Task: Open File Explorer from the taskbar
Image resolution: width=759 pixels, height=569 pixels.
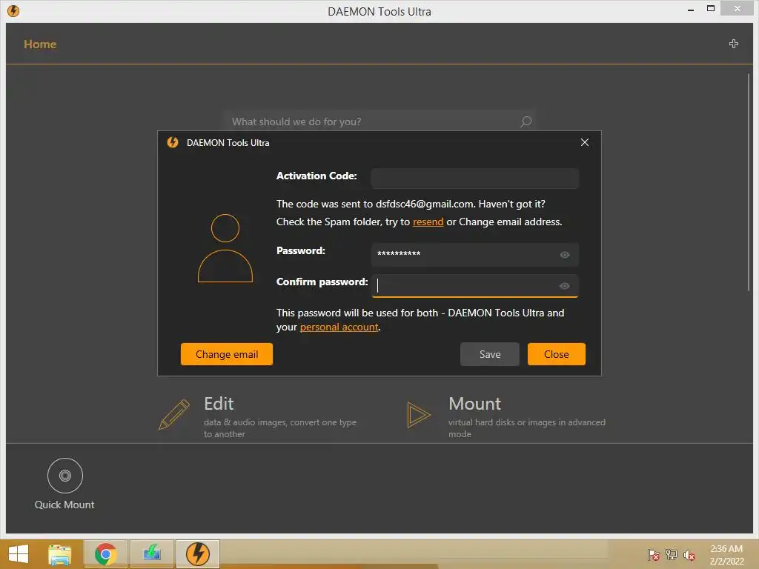Action: [x=60, y=554]
